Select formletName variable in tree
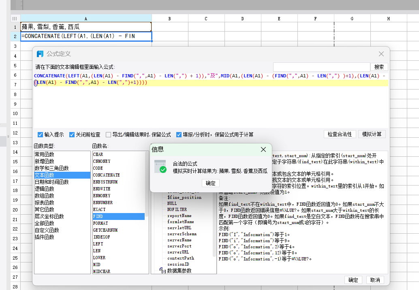The image size is (419, 290). click(181, 222)
